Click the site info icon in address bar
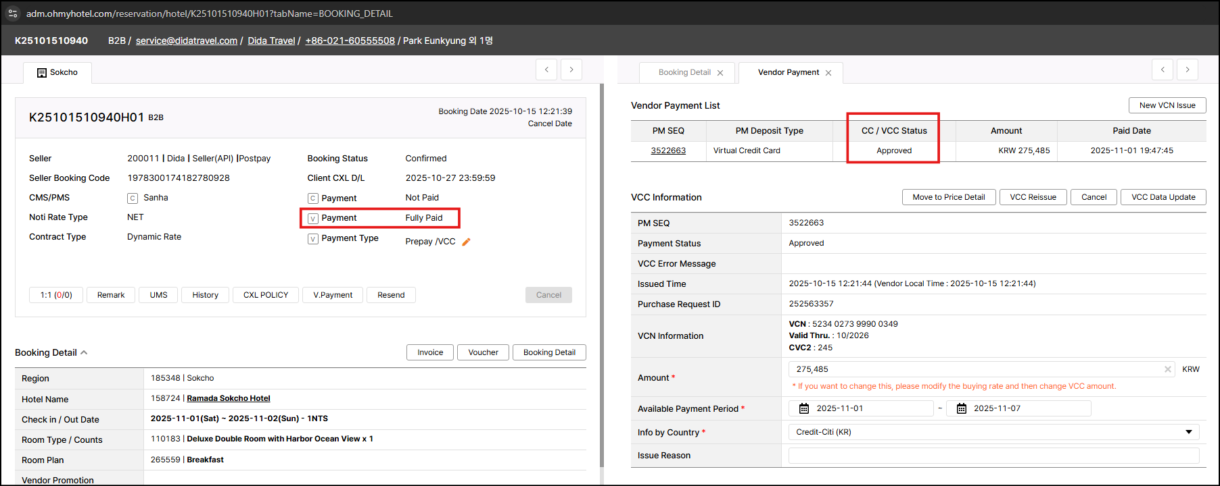 coord(13,13)
